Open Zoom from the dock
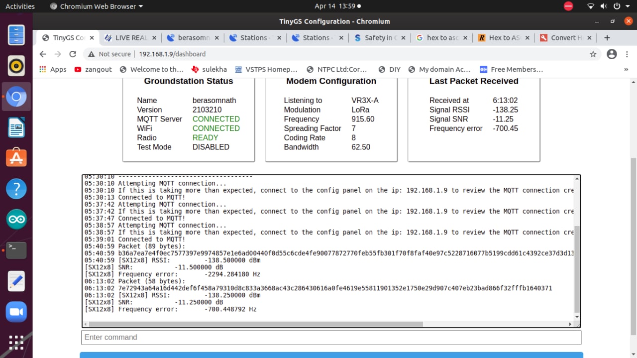This screenshot has width=637, height=358. [x=16, y=312]
